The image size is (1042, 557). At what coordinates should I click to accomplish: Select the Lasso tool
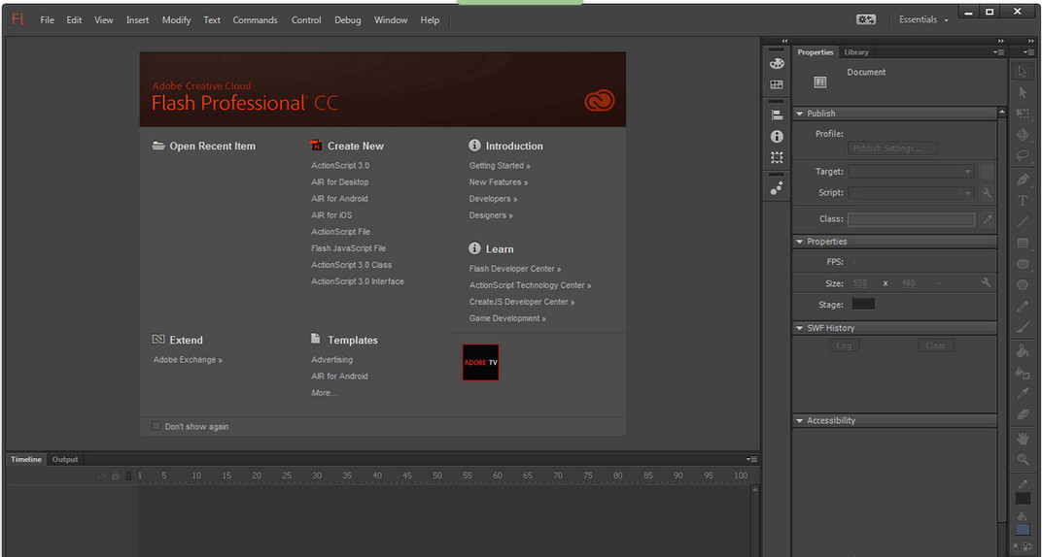pos(1023,155)
